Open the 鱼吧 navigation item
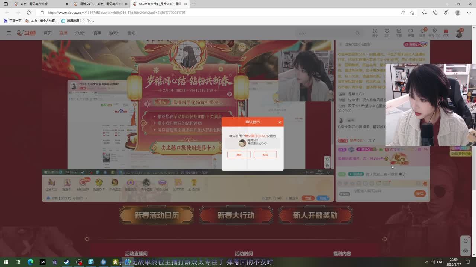 131,33
